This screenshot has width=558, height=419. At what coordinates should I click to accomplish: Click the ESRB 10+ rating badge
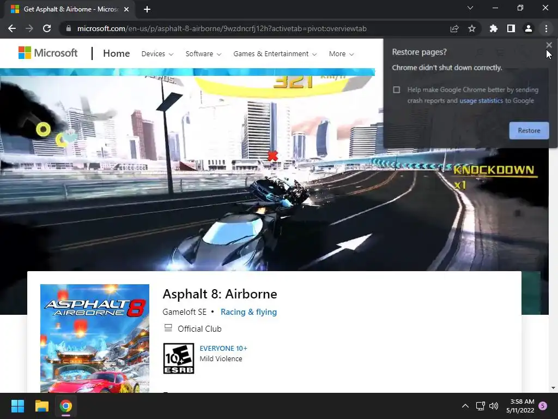coord(179,358)
